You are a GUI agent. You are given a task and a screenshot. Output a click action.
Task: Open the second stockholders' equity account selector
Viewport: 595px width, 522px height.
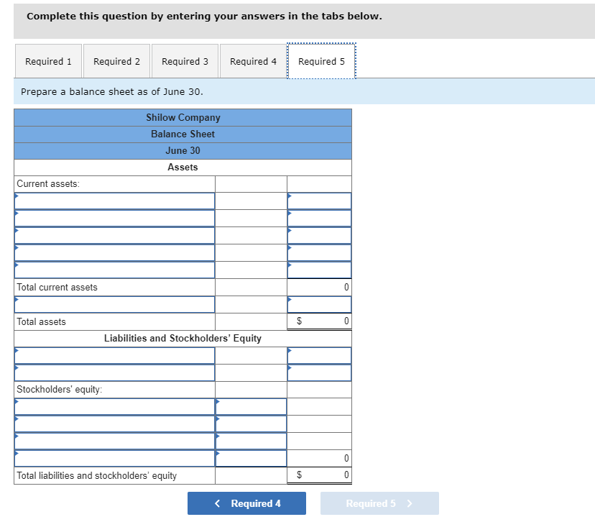point(114,423)
